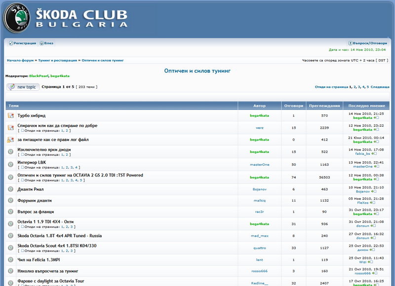Open topic Чип на Felicia 1.3MPI

point(39,260)
